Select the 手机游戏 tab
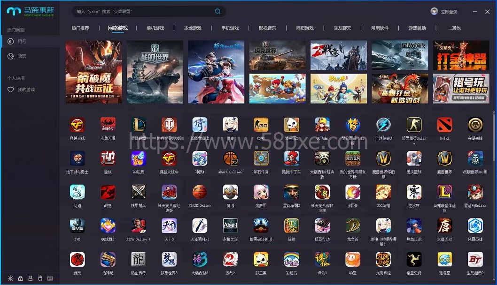497x285 pixels. pos(230,28)
